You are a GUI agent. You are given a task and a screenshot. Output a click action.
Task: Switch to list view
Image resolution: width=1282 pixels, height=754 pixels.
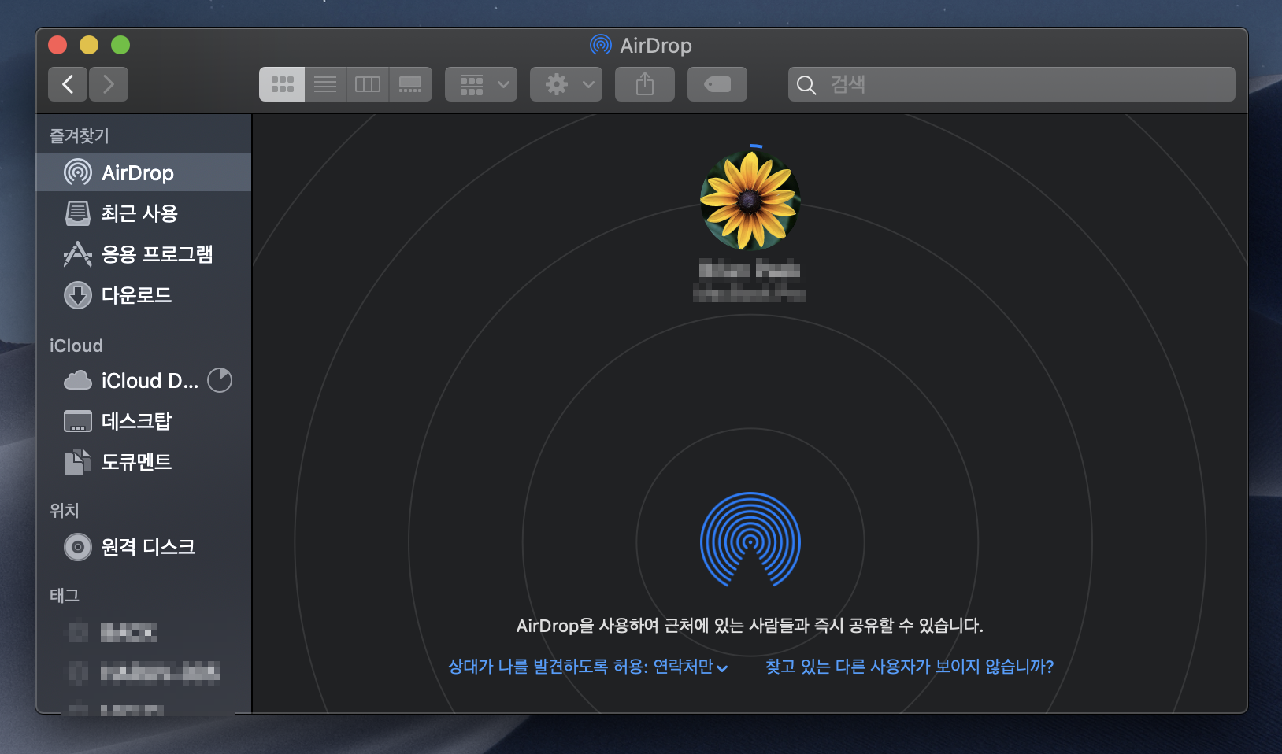point(325,84)
